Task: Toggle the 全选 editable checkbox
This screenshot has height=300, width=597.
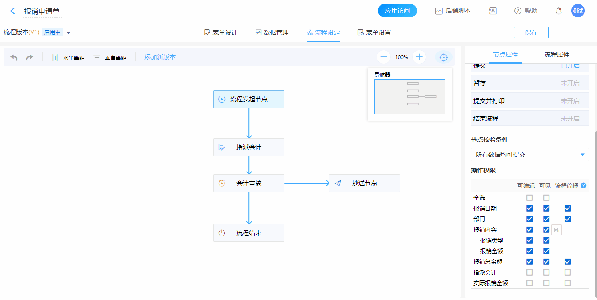Action: coord(529,198)
